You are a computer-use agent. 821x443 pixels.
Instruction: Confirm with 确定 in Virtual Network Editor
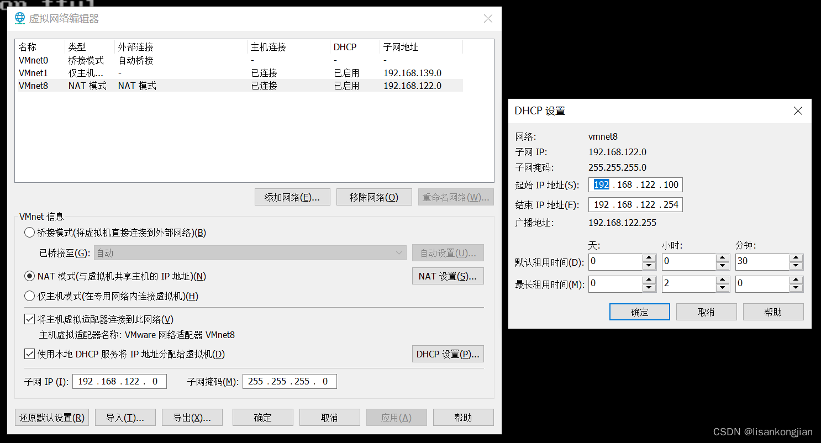pos(263,417)
